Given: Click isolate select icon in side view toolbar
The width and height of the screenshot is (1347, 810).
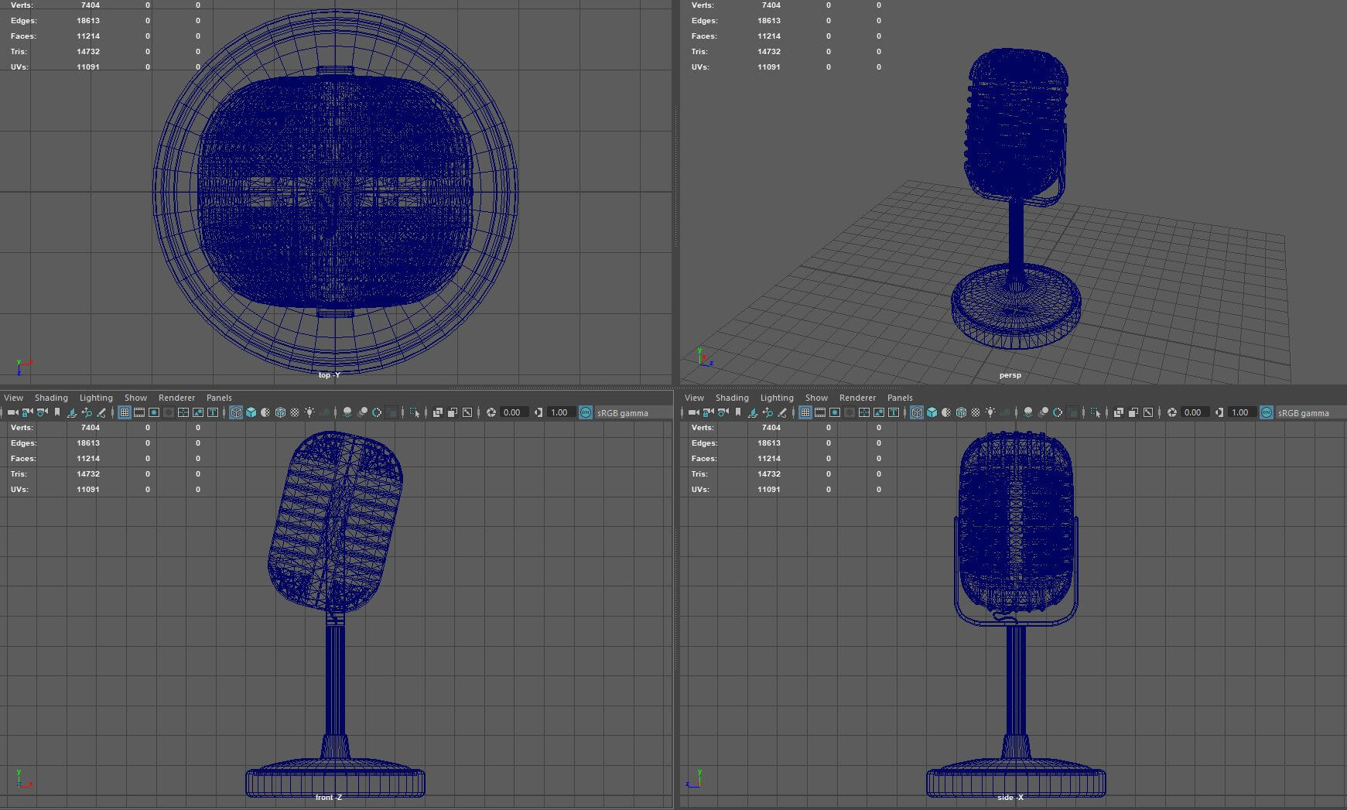Looking at the screenshot, I should point(1095,412).
